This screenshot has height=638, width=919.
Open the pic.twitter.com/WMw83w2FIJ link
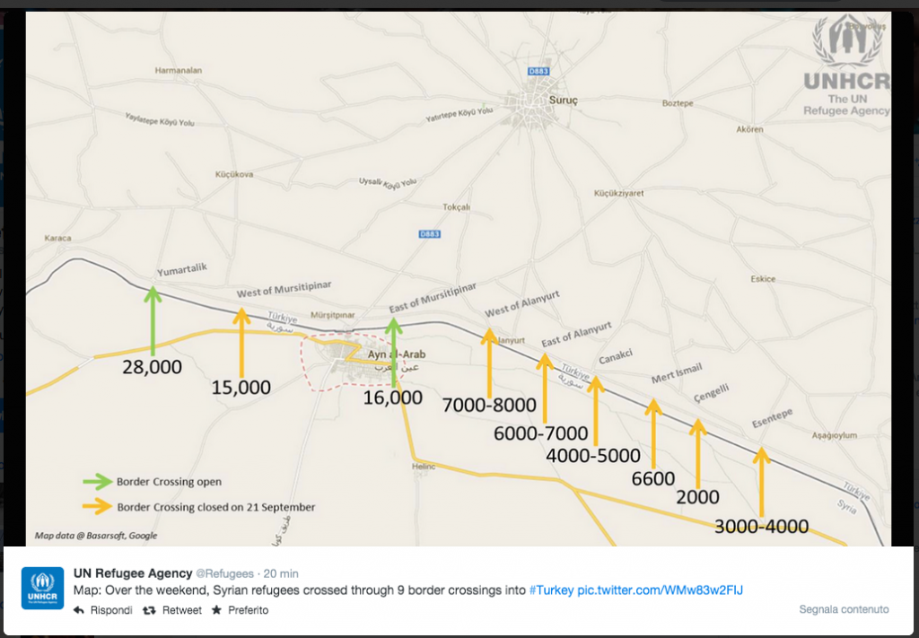pyautogui.click(x=660, y=590)
